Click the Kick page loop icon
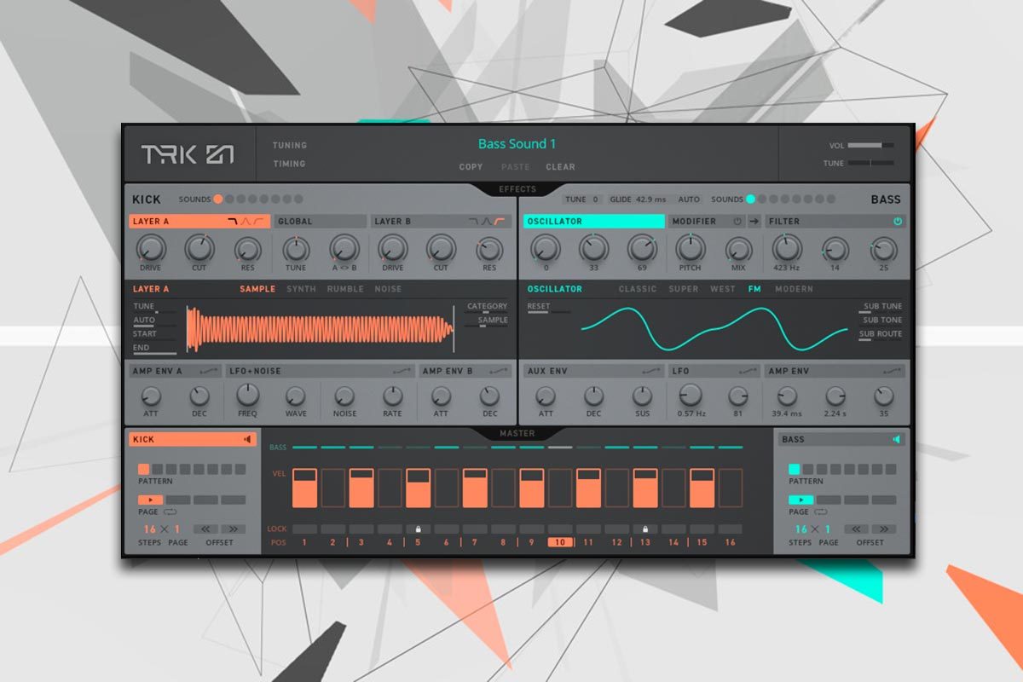 pyautogui.click(x=170, y=512)
